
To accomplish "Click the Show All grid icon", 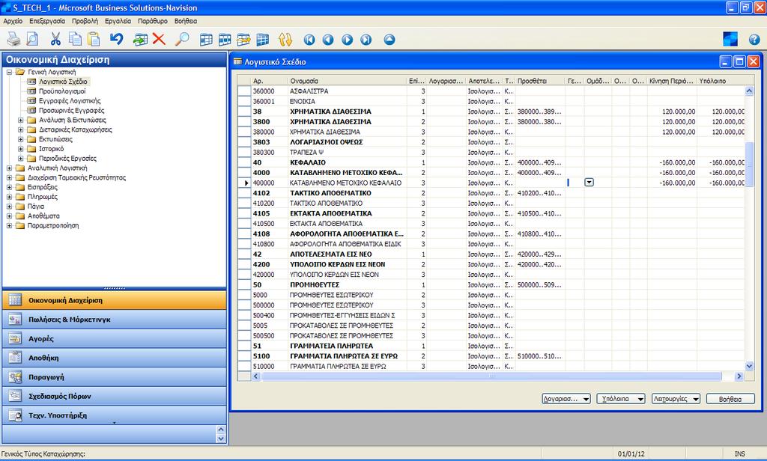I will (263, 40).
